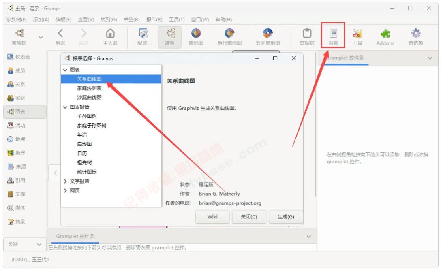Collapse the 图表 tree group
The image size is (441, 271).
65,70
